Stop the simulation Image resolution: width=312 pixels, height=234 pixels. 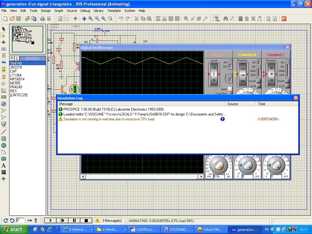86,221
